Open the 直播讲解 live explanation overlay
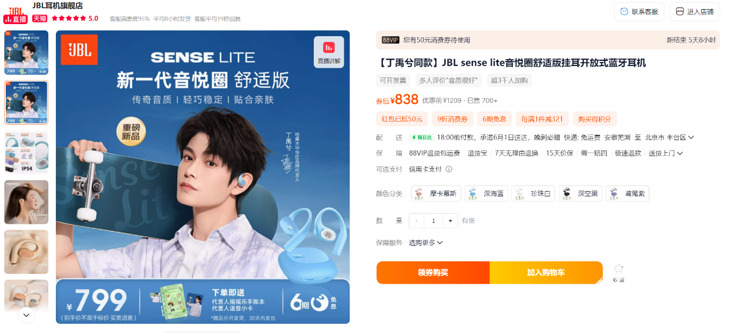730x333 pixels. click(329, 52)
